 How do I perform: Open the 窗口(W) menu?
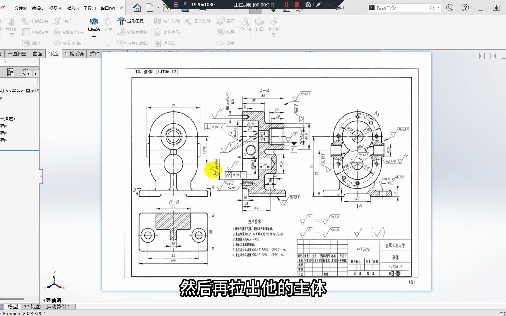pyautogui.click(x=108, y=8)
